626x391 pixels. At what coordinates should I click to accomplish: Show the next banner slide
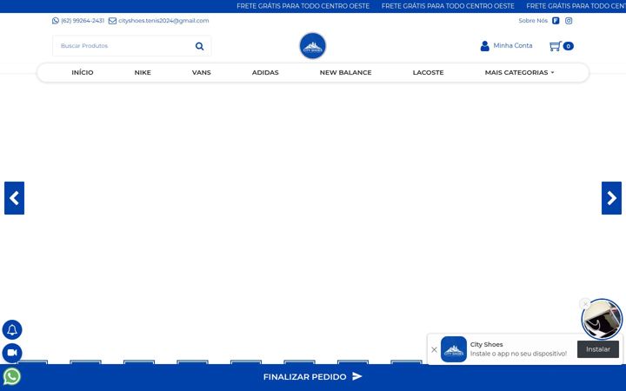point(611,198)
